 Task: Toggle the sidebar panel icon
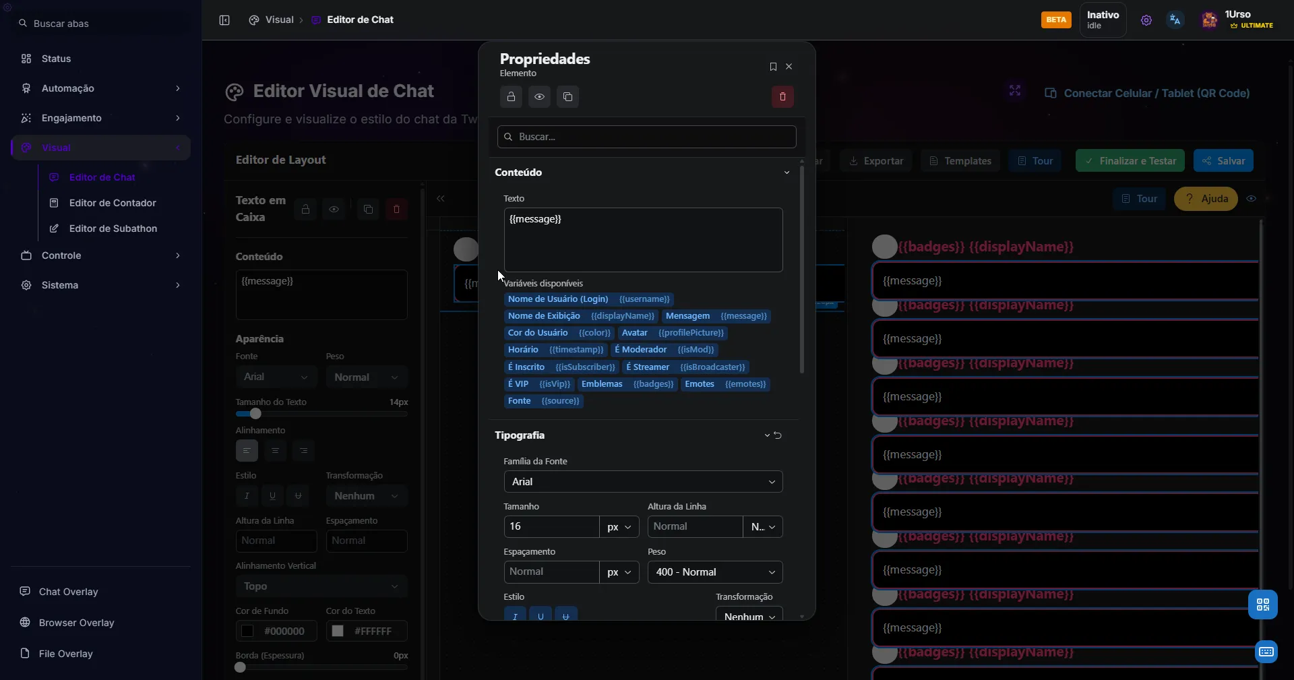tap(224, 20)
